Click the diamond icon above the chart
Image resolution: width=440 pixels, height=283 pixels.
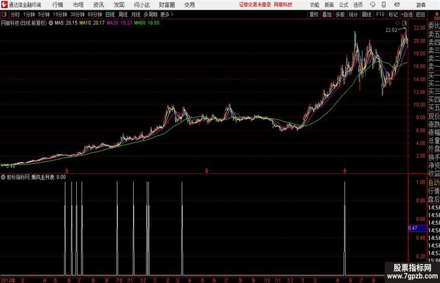(398, 23)
